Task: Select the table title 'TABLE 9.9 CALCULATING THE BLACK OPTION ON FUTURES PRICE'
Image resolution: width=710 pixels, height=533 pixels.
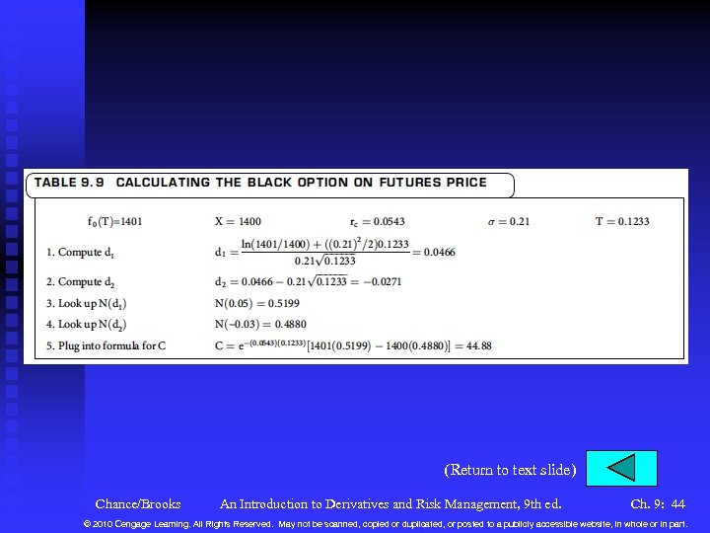Action: [x=260, y=183]
